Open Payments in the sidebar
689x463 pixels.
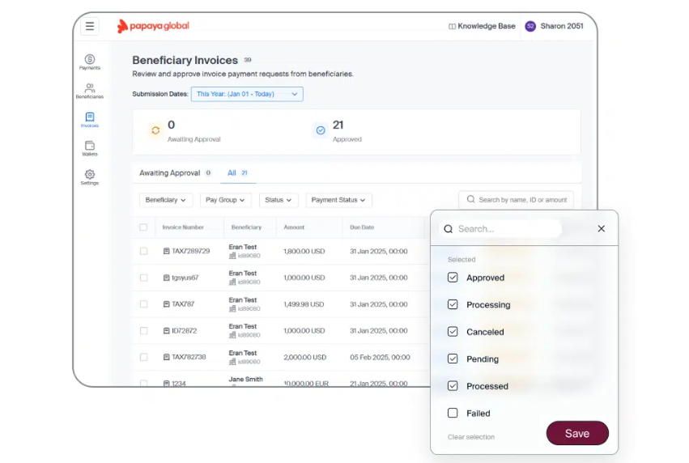coord(90,62)
